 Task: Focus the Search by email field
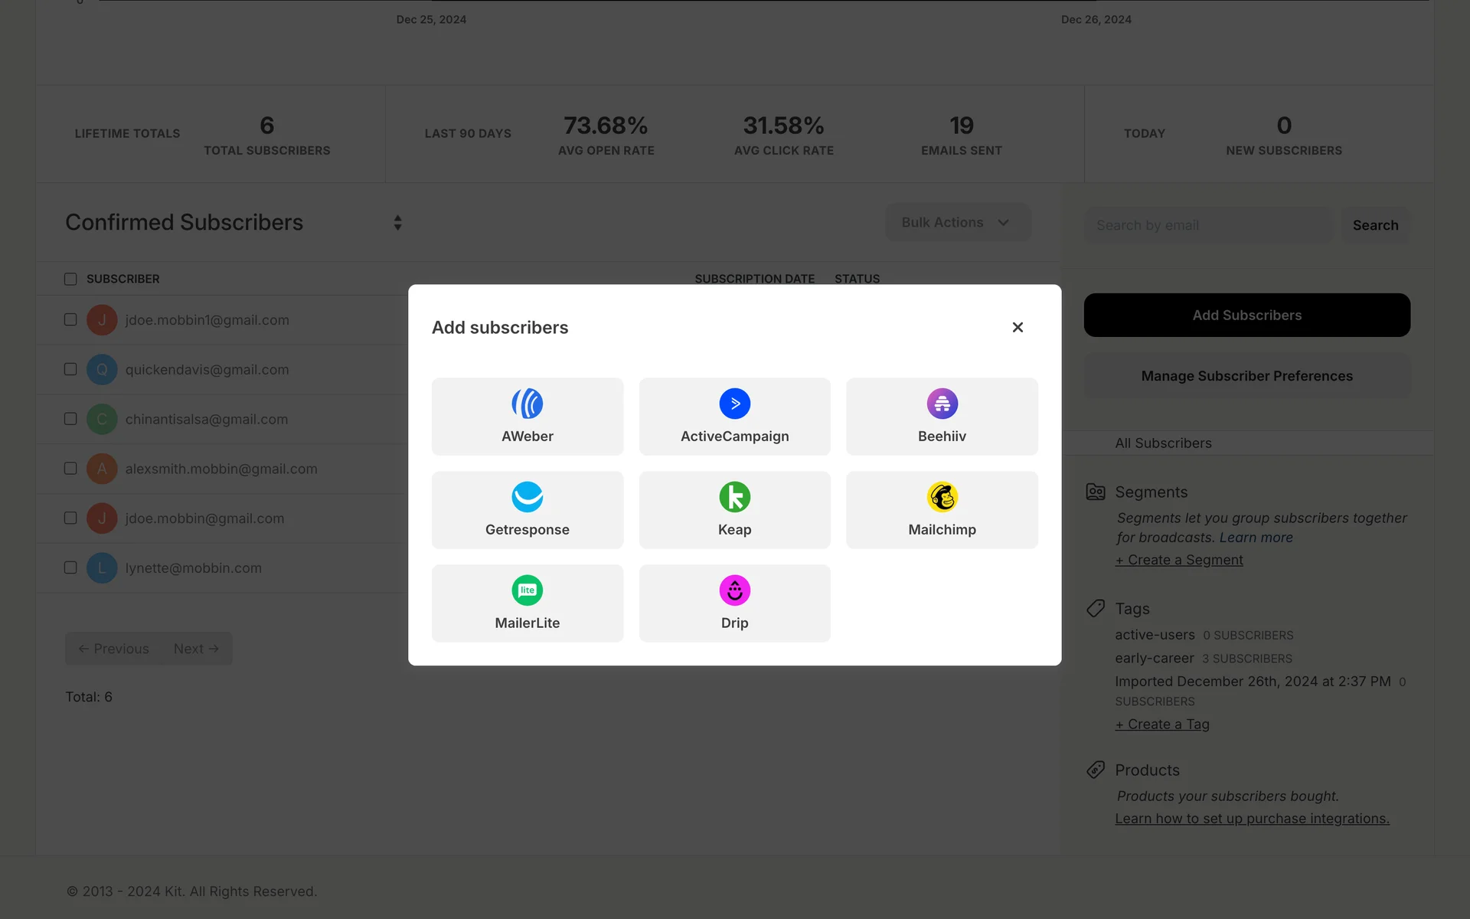(x=1207, y=225)
